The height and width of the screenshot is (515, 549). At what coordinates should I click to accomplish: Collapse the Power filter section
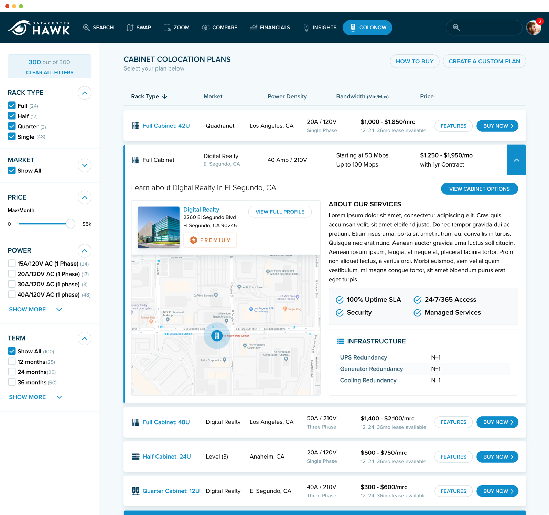[85, 251]
